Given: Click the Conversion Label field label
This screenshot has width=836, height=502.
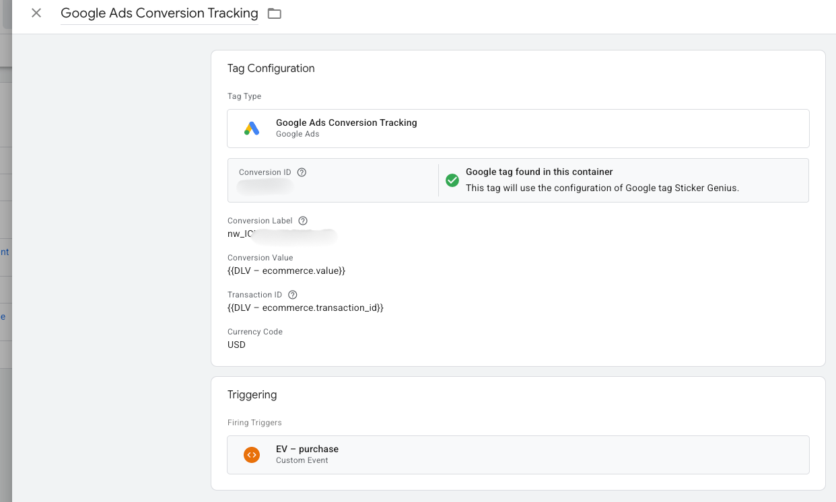Looking at the screenshot, I should click(260, 221).
